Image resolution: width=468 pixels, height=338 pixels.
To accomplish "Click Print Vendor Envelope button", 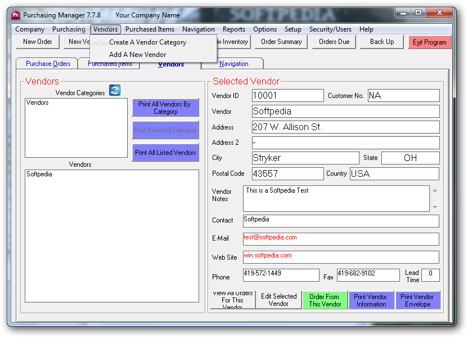I will coord(417,300).
